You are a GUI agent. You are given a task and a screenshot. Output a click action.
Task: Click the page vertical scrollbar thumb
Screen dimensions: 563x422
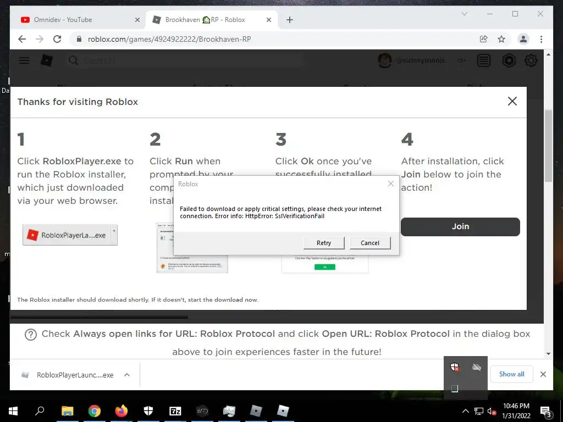click(548, 145)
